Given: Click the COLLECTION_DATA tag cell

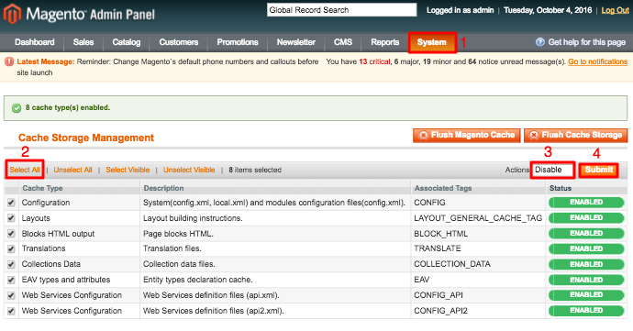Looking at the screenshot, I should [x=452, y=264].
